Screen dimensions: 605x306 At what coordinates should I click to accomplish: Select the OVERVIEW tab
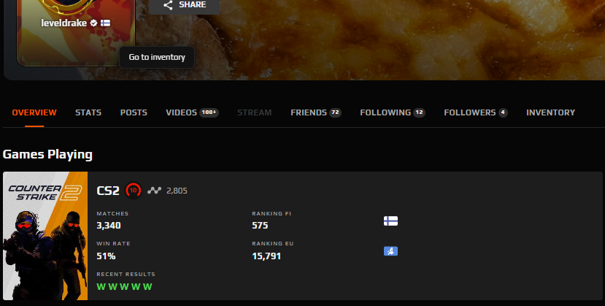(x=34, y=112)
